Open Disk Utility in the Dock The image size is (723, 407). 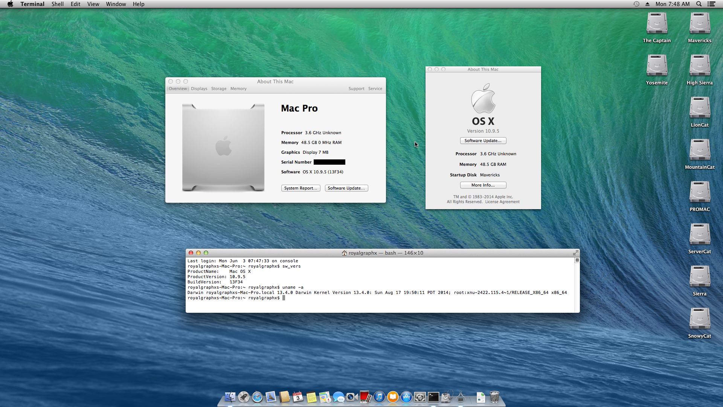447,397
